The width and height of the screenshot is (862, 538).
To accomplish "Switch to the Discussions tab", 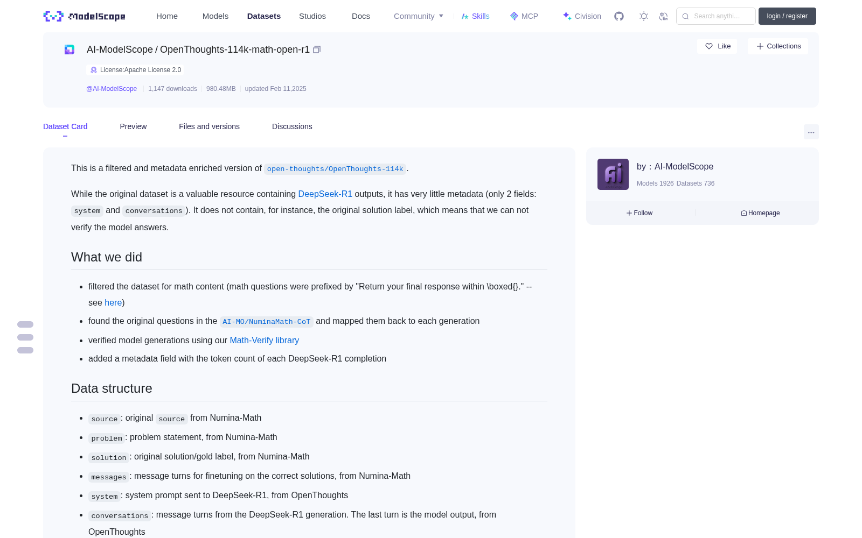I will coord(292,126).
